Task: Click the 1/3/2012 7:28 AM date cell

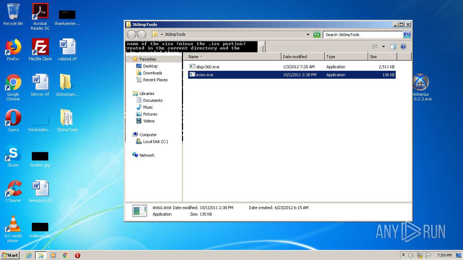Action: [299, 67]
